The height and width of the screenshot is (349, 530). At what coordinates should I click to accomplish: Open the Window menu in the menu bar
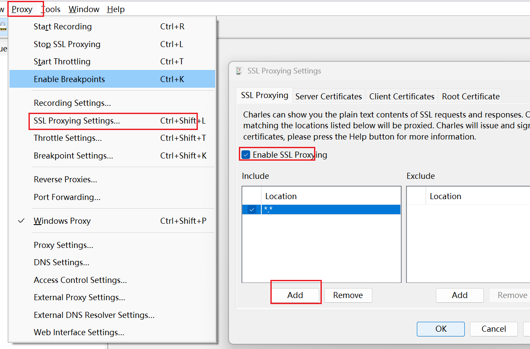[84, 9]
